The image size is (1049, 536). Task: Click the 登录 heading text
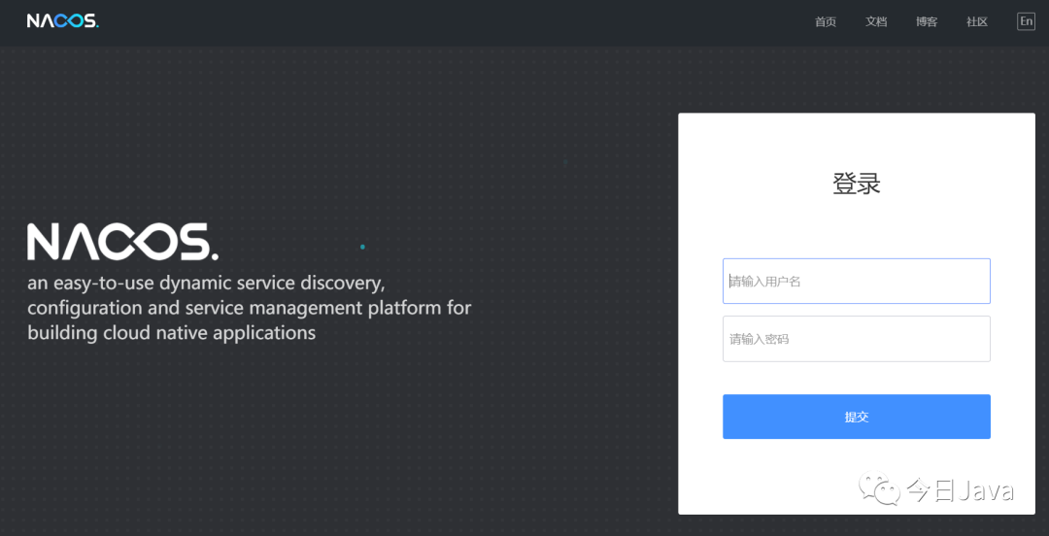click(857, 184)
